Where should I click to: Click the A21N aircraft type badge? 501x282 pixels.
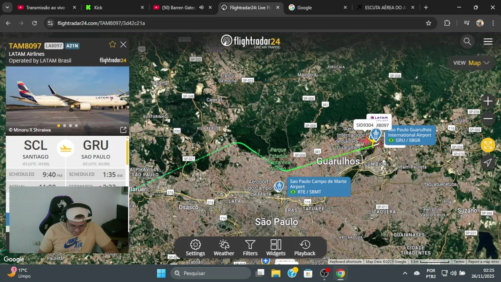(72, 46)
